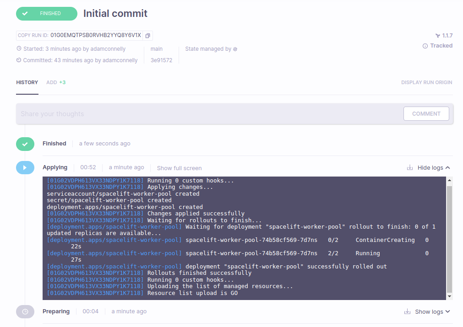Image resolution: width=463 pixels, height=327 pixels.
Task: Download Applying logs via download icon
Action: 409,168
